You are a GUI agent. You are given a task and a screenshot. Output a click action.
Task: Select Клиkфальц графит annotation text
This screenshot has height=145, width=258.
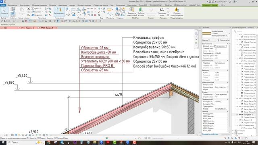point(149,37)
